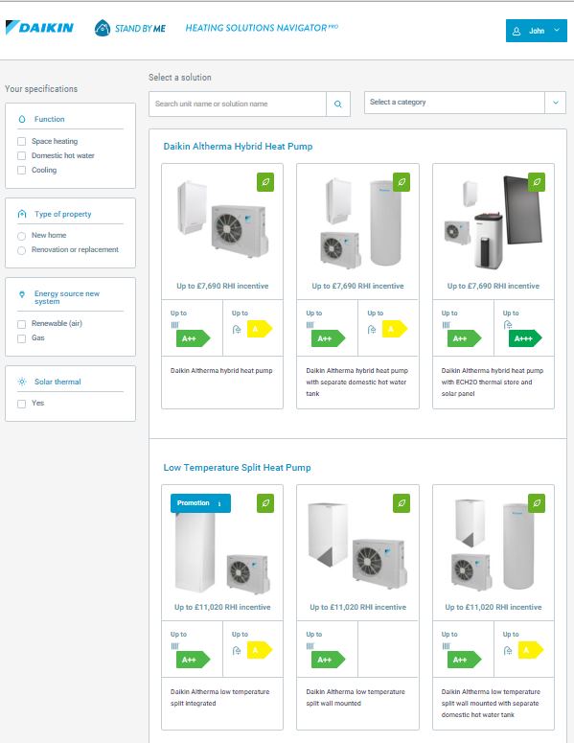Open hybrid with separate hot water tank image

coord(360,222)
